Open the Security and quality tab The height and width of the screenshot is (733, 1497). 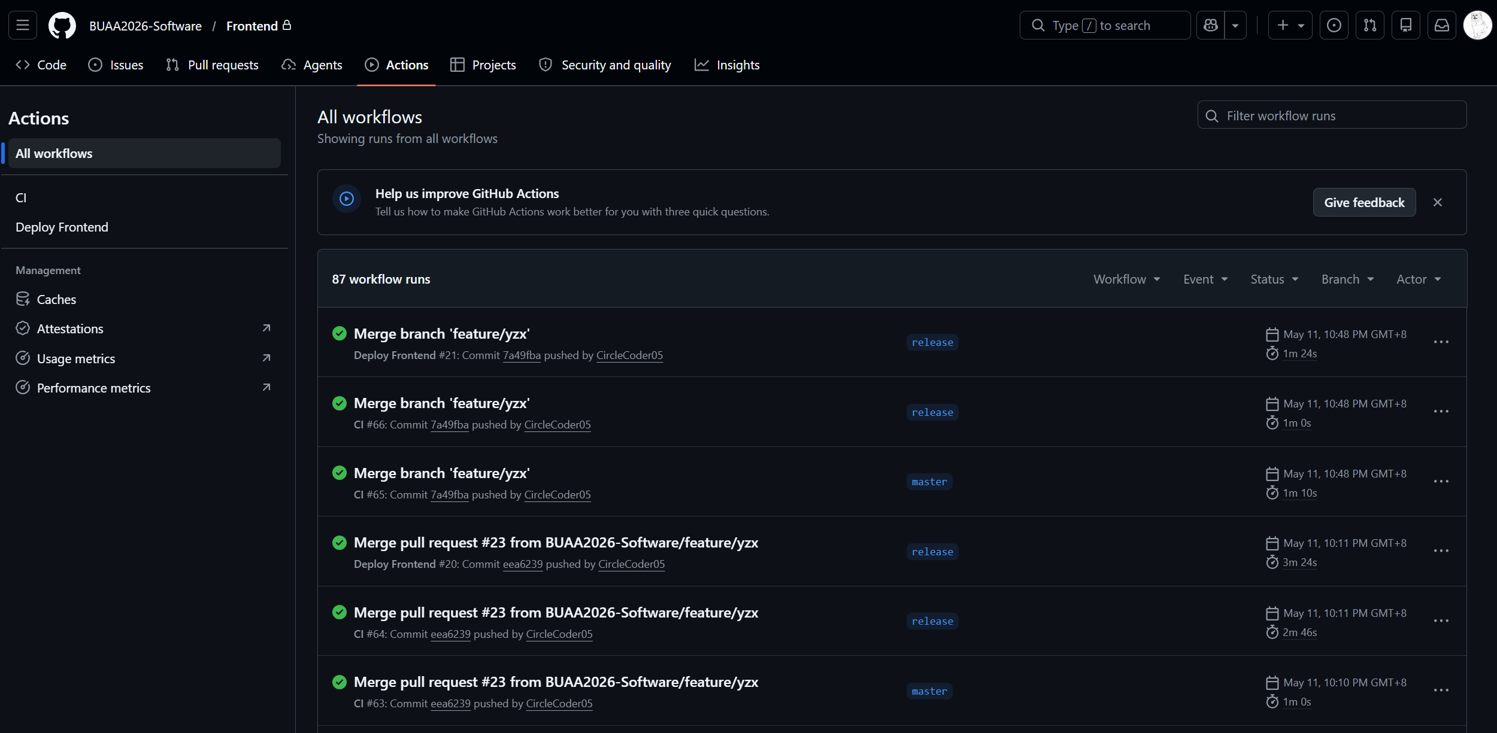605,65
